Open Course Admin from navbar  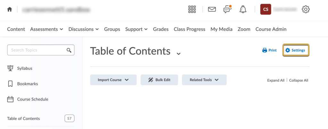[x=271, y=29]
